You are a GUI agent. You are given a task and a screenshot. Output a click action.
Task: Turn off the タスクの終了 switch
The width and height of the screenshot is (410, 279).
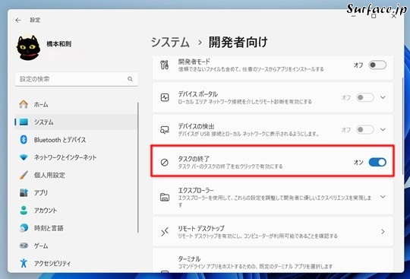pyautogui.click(x=377, y=162)
